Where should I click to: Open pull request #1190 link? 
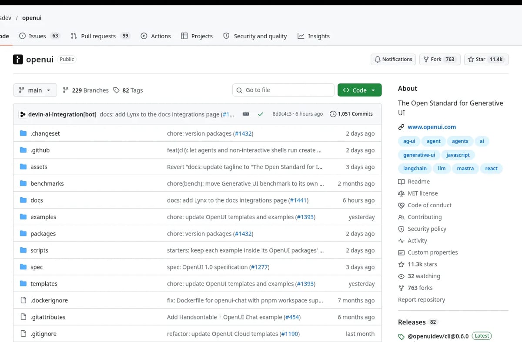point(290,334)
